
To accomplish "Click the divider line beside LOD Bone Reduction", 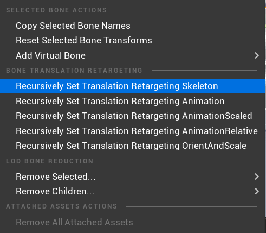I will click(180, 161).
